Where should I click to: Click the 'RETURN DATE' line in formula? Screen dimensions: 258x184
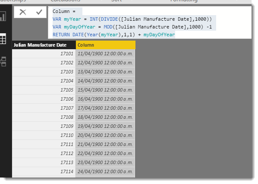(x=114, y=35)
